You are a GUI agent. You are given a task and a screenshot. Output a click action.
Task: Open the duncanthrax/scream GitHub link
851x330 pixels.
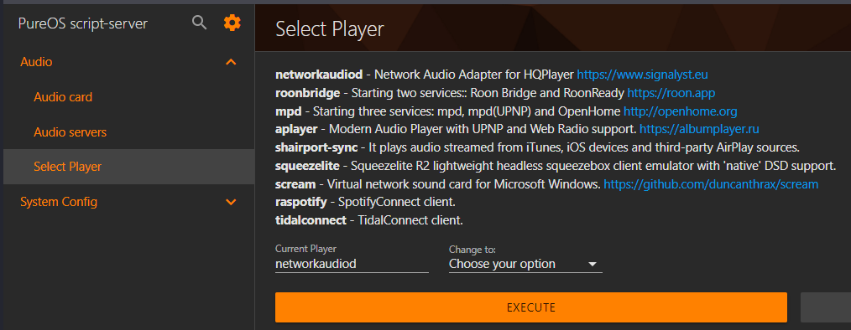coord(711,184)
